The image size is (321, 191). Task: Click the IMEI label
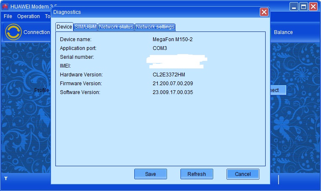tap(65, 66)
